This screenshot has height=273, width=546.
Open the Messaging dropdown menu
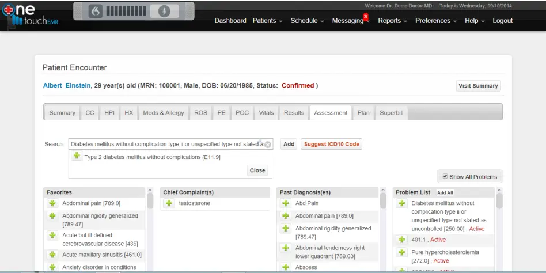pos(351,21)
